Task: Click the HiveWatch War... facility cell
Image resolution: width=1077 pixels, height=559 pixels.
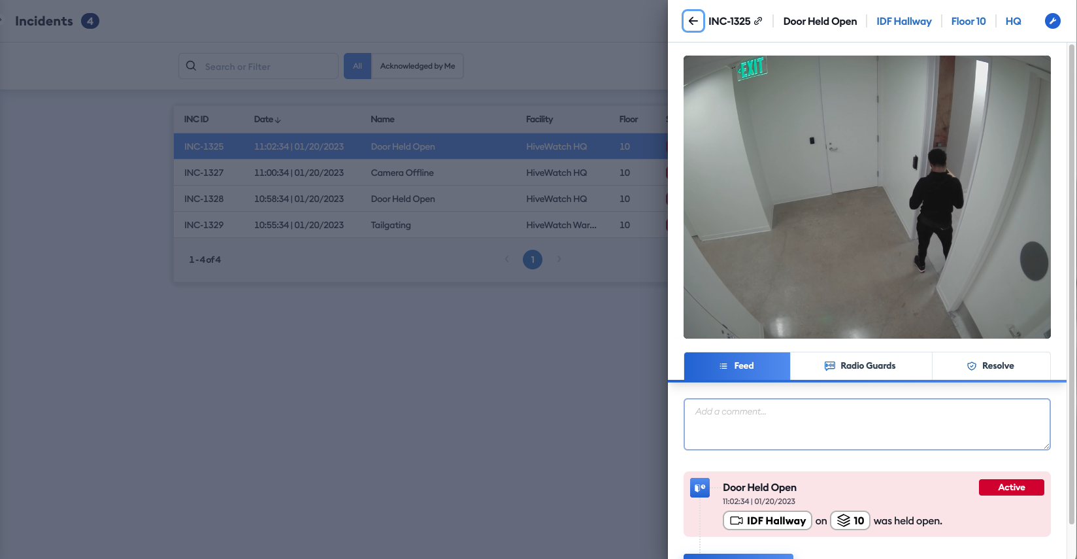Action: (561, 225)
